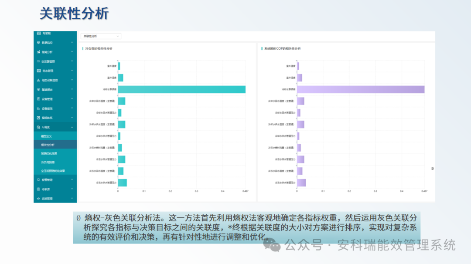This screenshot has width=471, height=264.
Task: Open the 预测优化效果 submenu item
Action: click(x=55, y=154)
